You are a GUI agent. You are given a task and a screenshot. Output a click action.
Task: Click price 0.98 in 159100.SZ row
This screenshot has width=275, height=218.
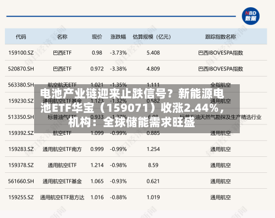[x=97, y=53]
